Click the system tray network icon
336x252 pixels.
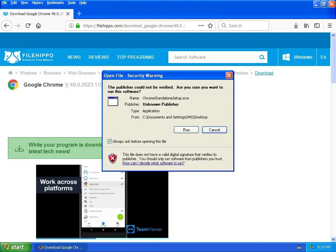[311, 247]
